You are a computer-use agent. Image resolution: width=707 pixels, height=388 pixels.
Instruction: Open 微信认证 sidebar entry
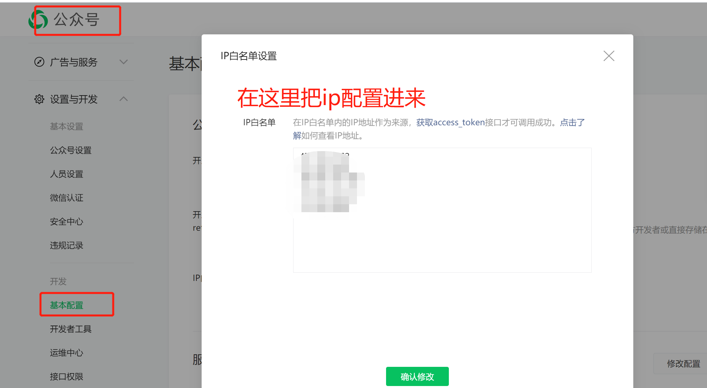point(67,198)
